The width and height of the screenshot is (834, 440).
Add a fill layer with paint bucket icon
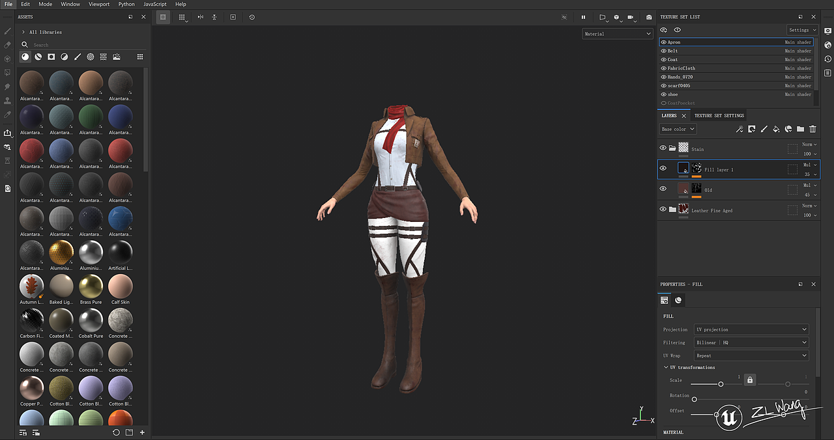pyautogui.click(x=776, y=130)
